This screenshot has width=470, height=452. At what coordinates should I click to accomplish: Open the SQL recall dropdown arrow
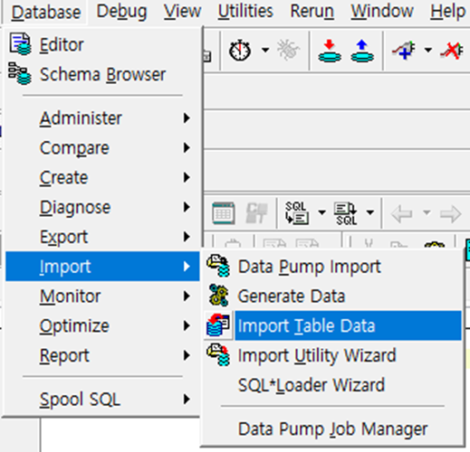[322, 212]
